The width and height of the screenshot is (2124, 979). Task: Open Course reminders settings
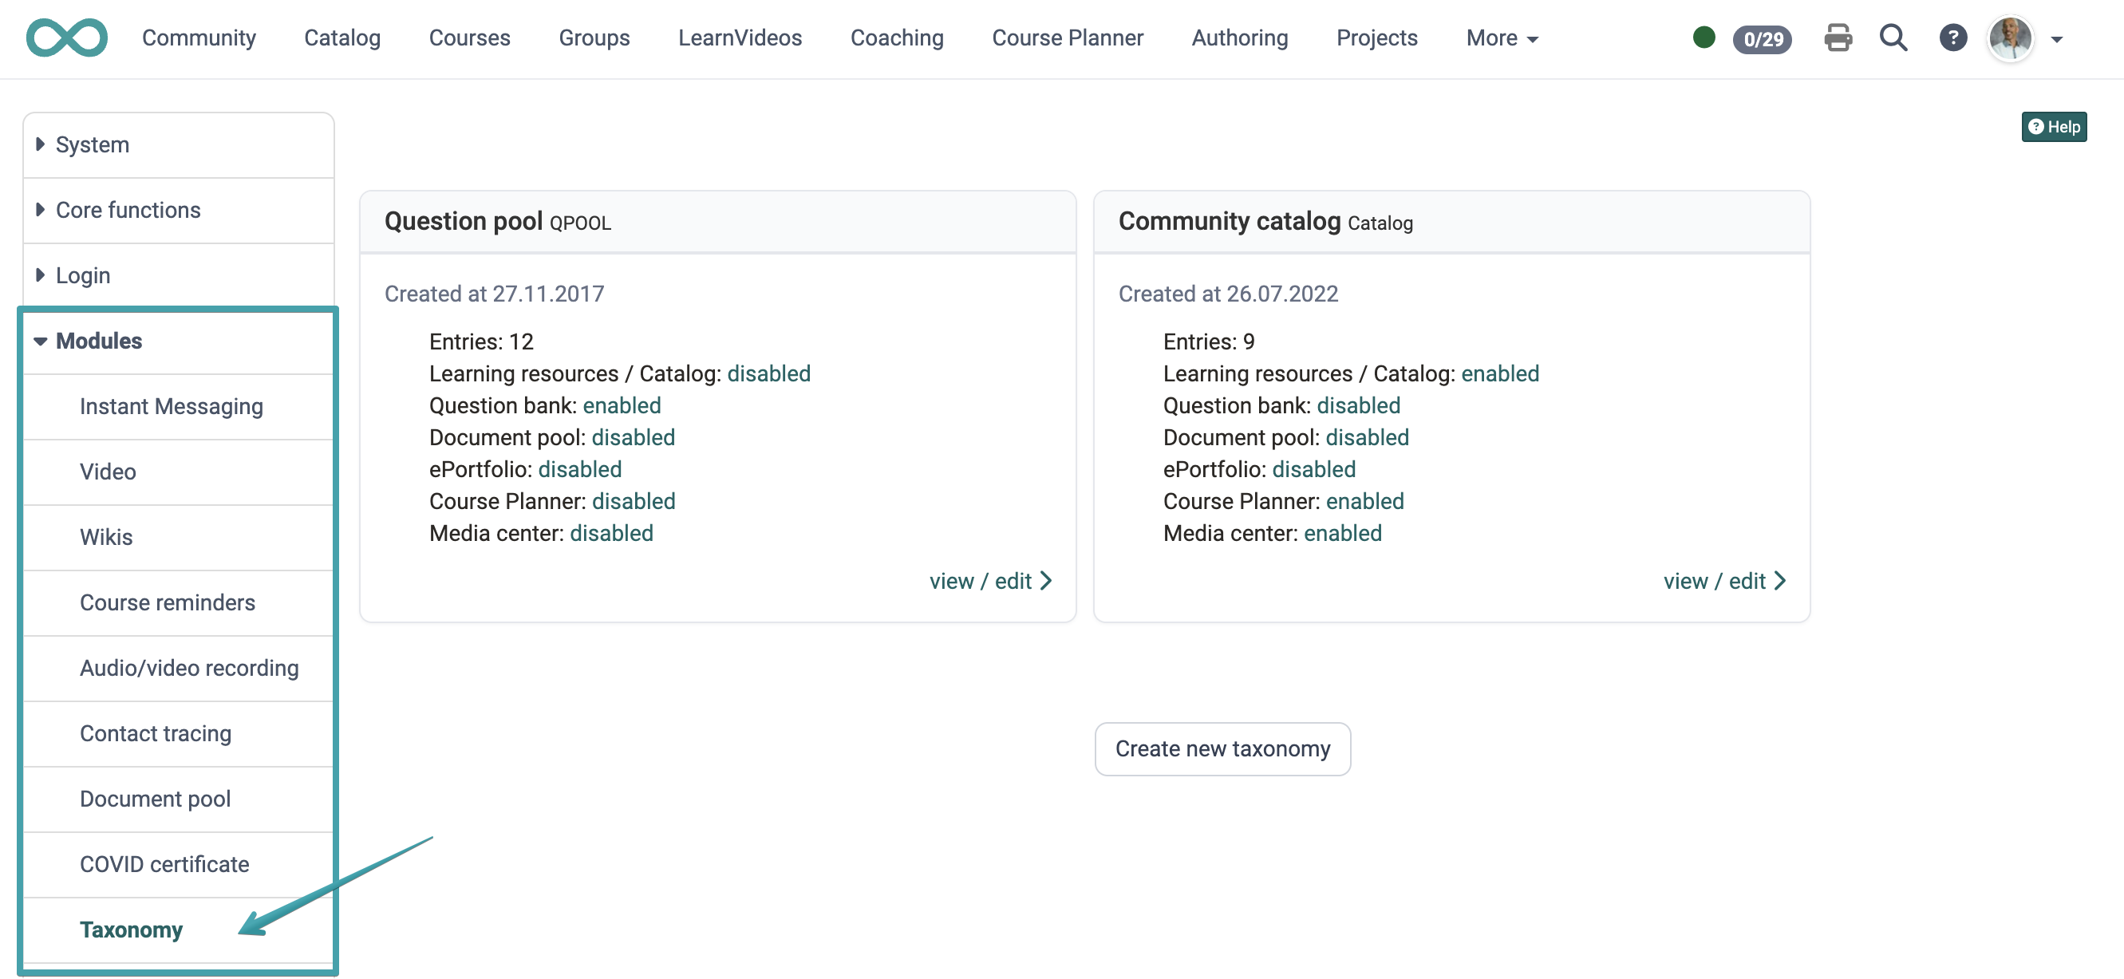click(178, 603)
